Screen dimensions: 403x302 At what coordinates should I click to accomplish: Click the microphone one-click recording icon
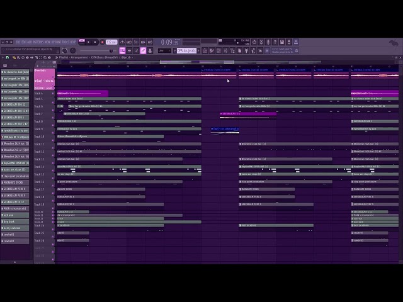pos(268,42)
